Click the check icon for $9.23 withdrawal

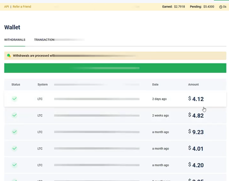[x=14, y=132]
